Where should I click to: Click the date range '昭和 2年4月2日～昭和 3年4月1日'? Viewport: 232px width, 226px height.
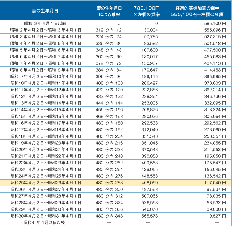(46, 30)
